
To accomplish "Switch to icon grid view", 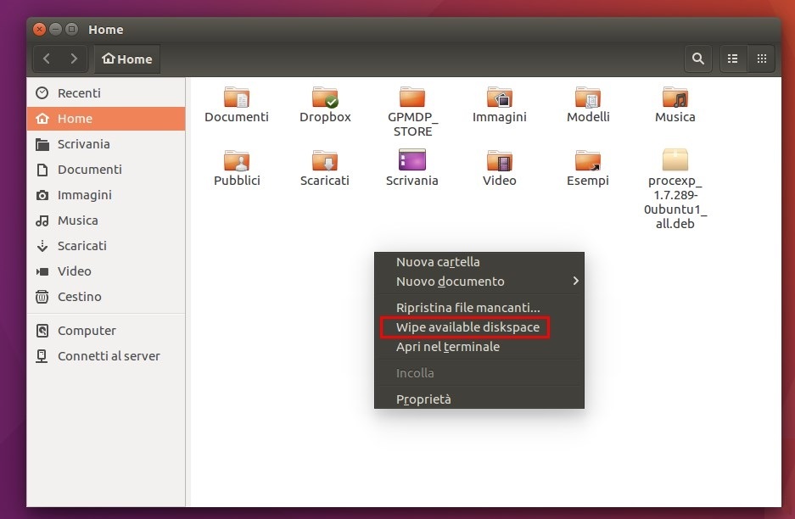I will coord(762,59).
